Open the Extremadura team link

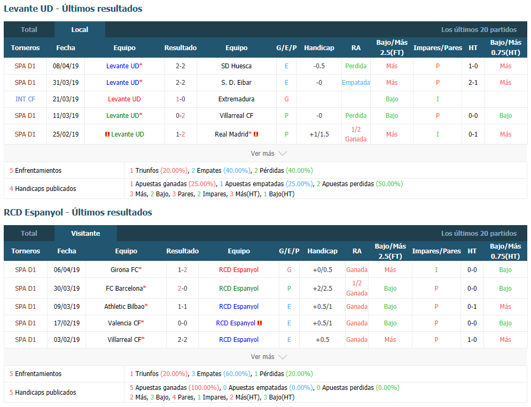point(236,99)
